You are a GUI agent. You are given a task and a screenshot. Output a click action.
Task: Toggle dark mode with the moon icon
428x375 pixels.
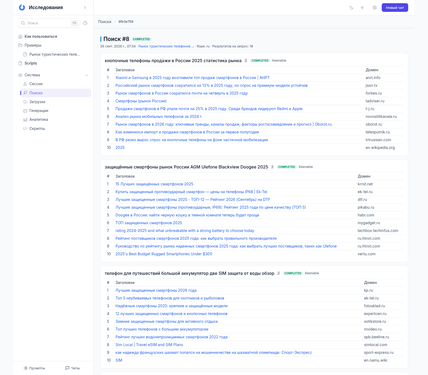tap(351, 8)
